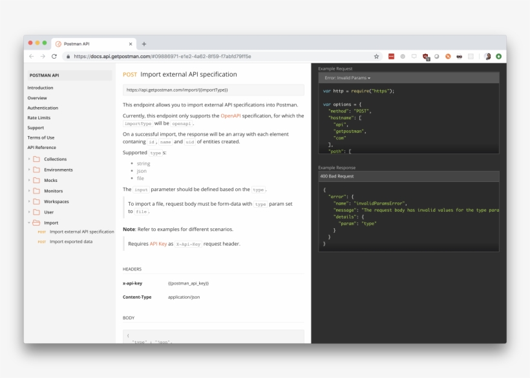Open the Authentication sidebar page
This screenshot has height=378, width=530.
pos(43,108)
